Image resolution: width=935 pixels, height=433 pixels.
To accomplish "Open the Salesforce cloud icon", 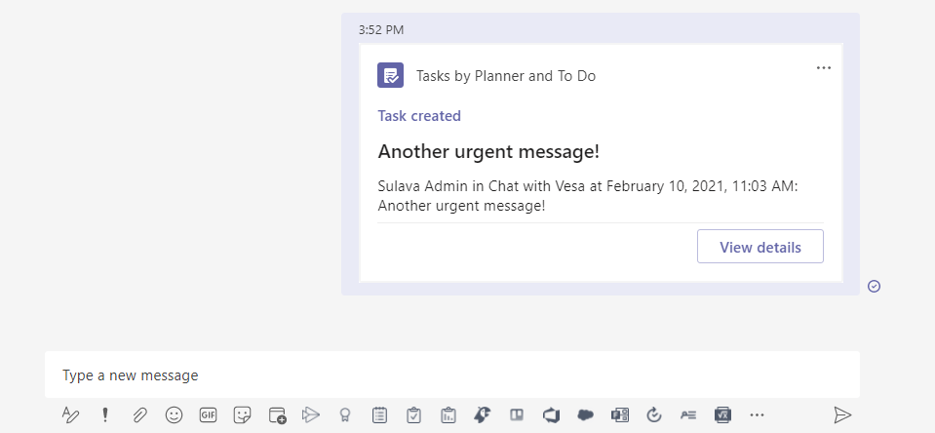I will tap(585, 414).
